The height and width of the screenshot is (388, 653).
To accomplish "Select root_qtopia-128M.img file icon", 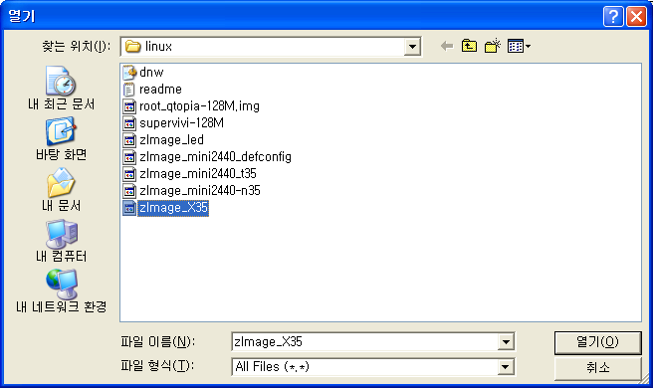I will [129, 106].
